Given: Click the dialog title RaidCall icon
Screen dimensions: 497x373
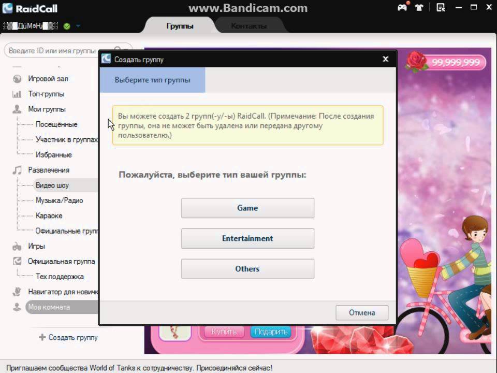Looking at the screenshot, I should 106,59.
